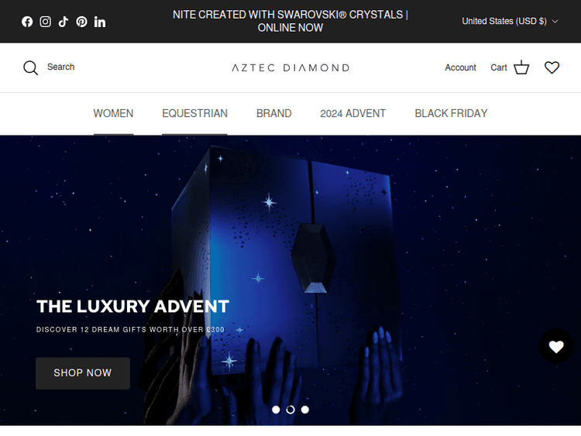Viewport: 581px width, 436px height.
Task: Go to the Account page link
Action: coord(460,67)
